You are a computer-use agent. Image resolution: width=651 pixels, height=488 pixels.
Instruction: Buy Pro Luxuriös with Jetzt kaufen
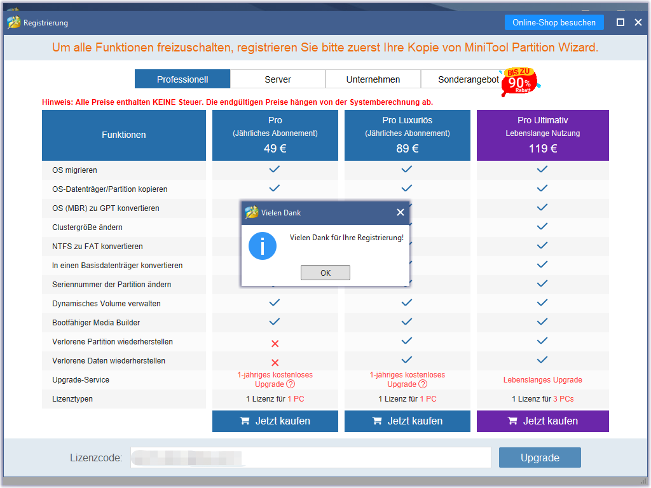[x=408, y=421]
